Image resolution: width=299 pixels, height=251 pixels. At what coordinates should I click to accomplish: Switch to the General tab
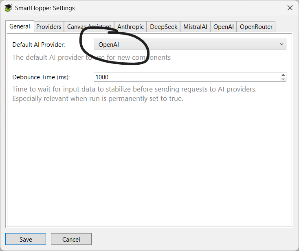pos(20,26)
